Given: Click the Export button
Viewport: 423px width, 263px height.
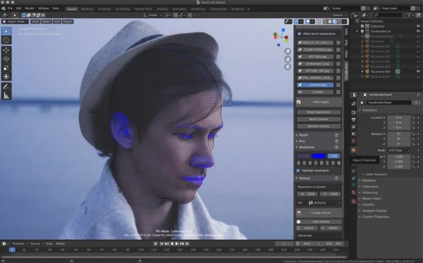Looking at the screenshot, I should (x=307, y=228).
